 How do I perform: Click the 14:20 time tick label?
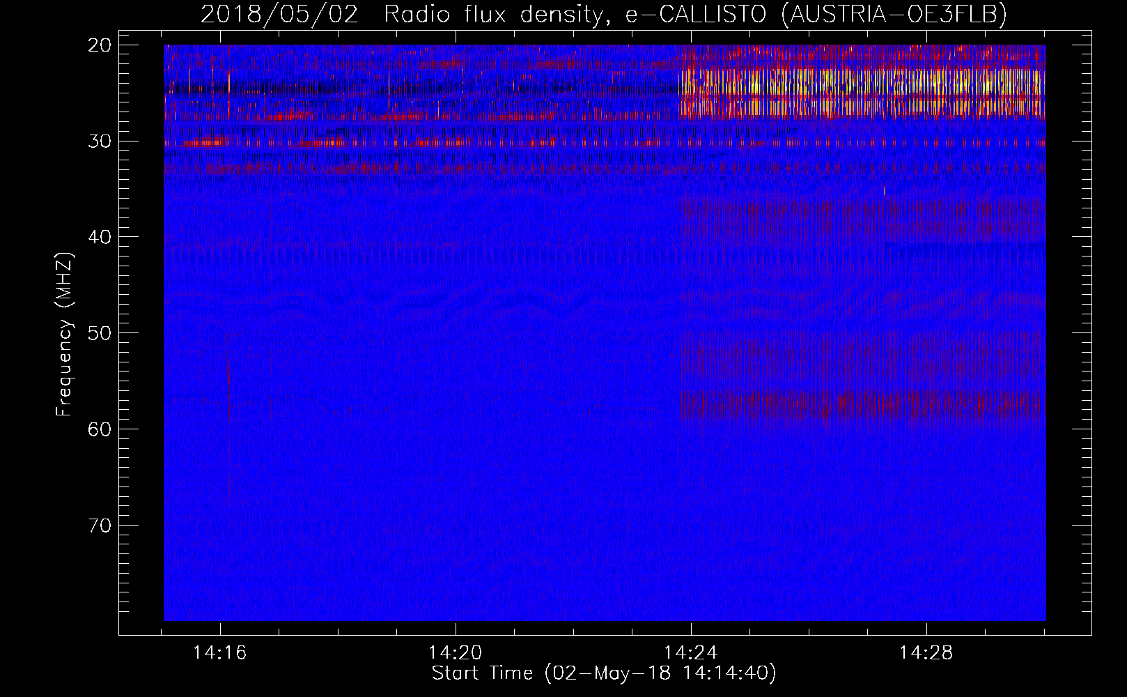point(455,653)
